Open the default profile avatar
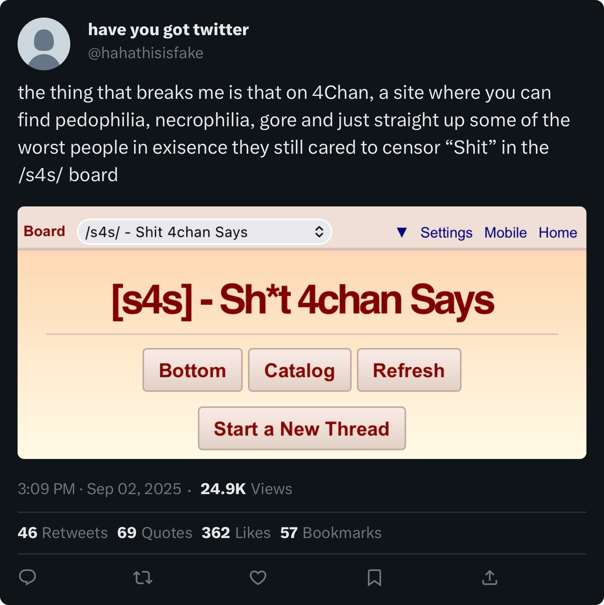 pos(44,44)
